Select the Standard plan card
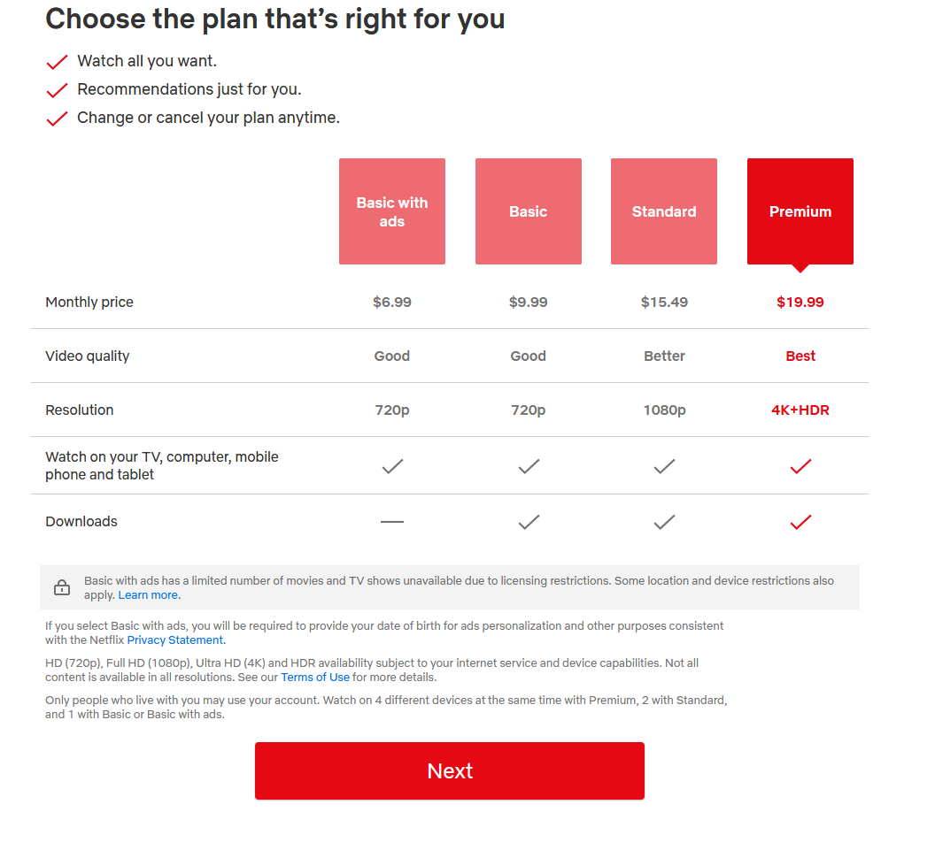 click(664, 211)
